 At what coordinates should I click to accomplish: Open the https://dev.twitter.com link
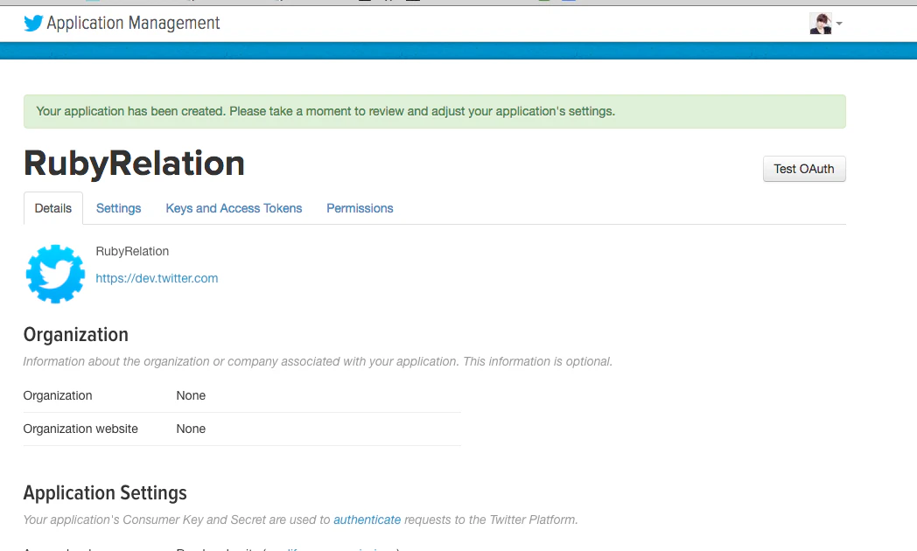coord(157,279)
